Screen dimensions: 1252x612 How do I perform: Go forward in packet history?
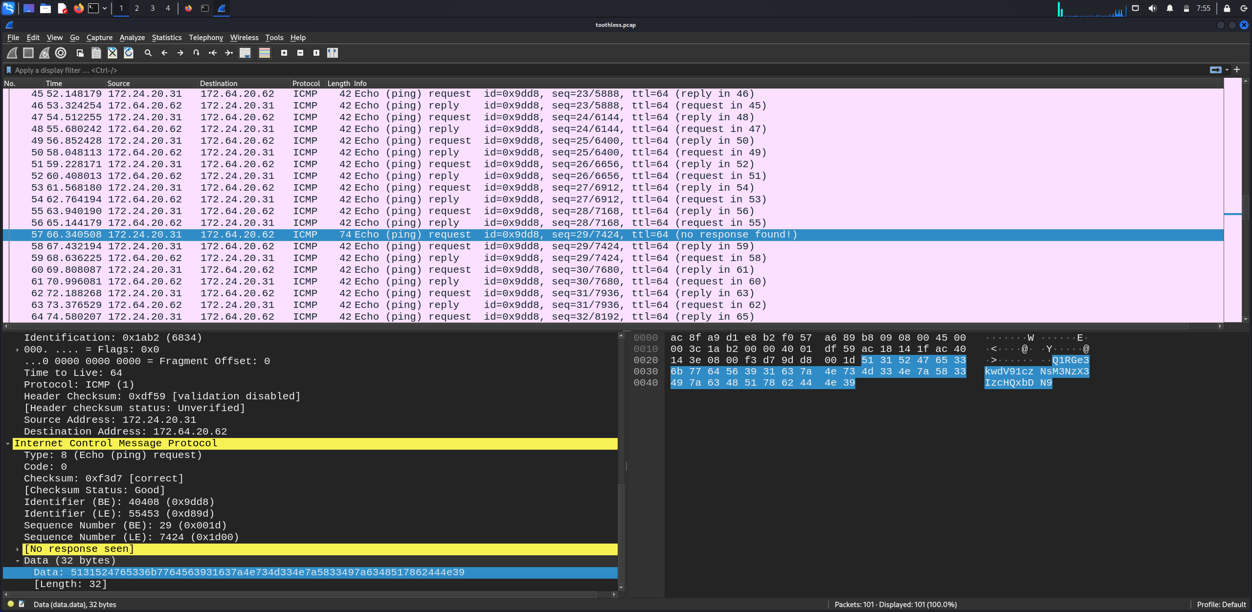(180, 53)
